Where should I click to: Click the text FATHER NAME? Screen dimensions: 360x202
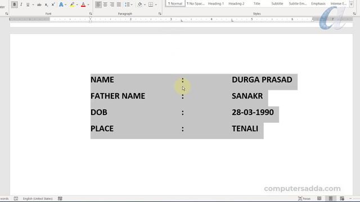[118, 96]
